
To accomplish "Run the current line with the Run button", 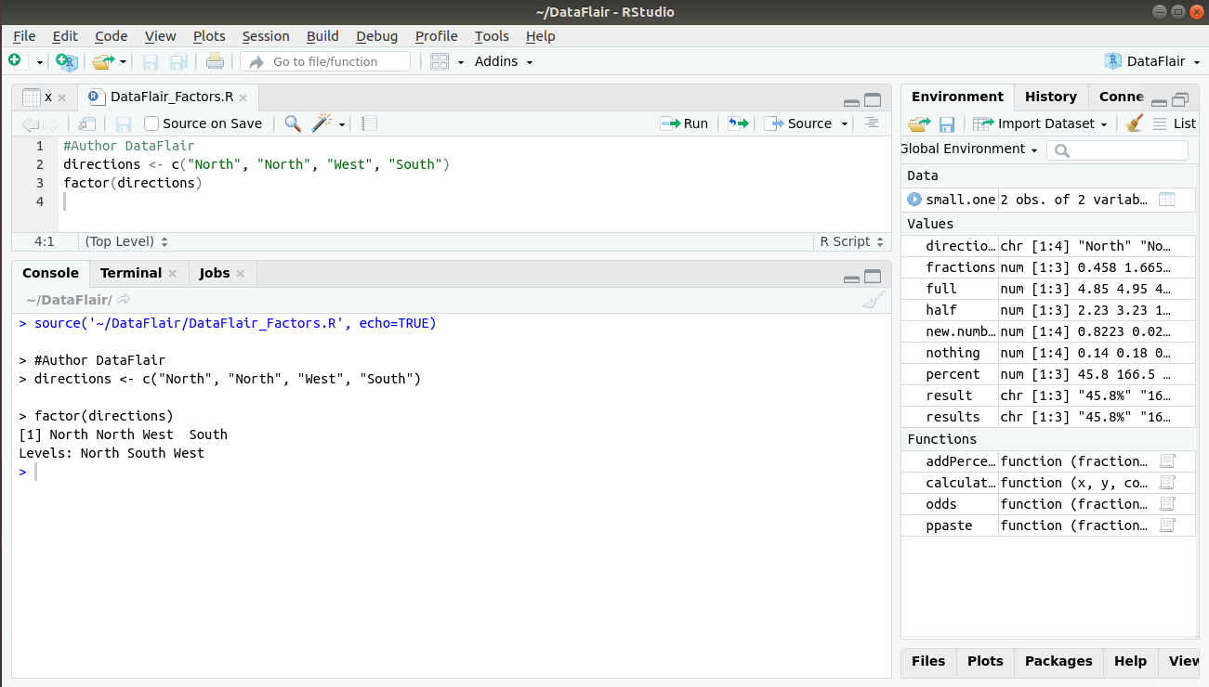I will pos(684,123).
